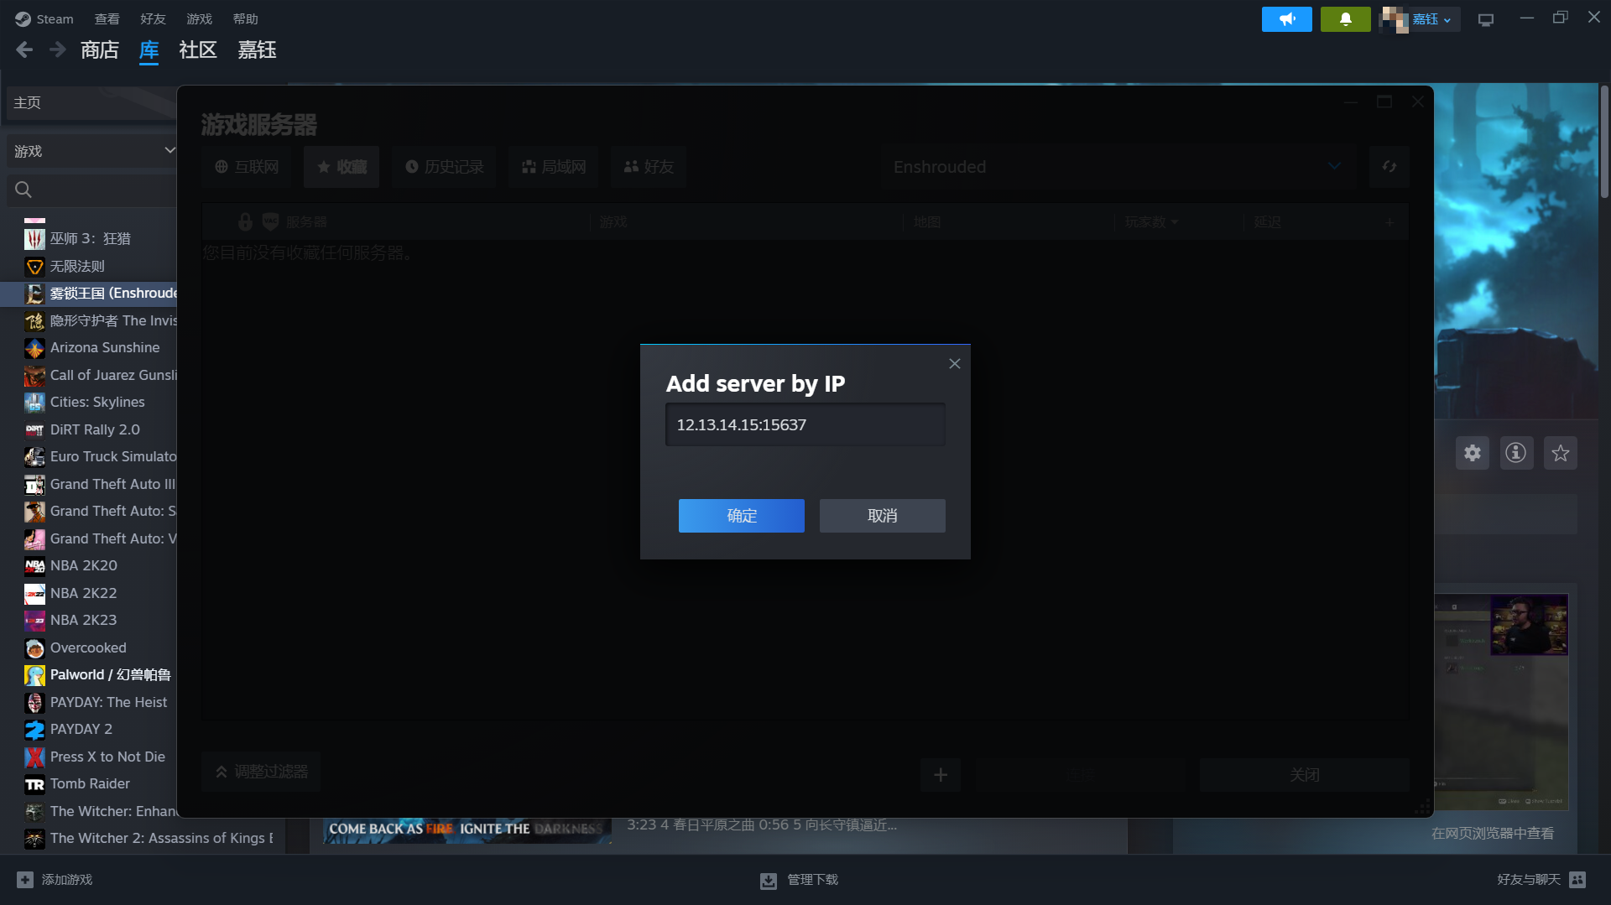The width and height of the screenshot is (1611, 905).
Task: Switch to 历史记录 history server tab
Action: click(444, 167)
